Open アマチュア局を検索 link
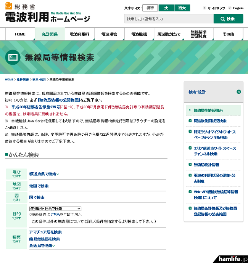Viewport: 248px width, 263px height. coord(45,232)
